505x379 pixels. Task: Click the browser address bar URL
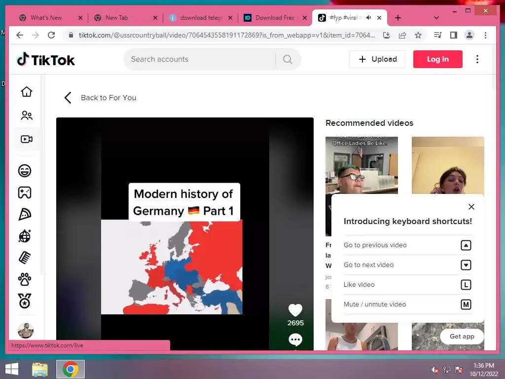pyautogui.click(x=227, y=35)
